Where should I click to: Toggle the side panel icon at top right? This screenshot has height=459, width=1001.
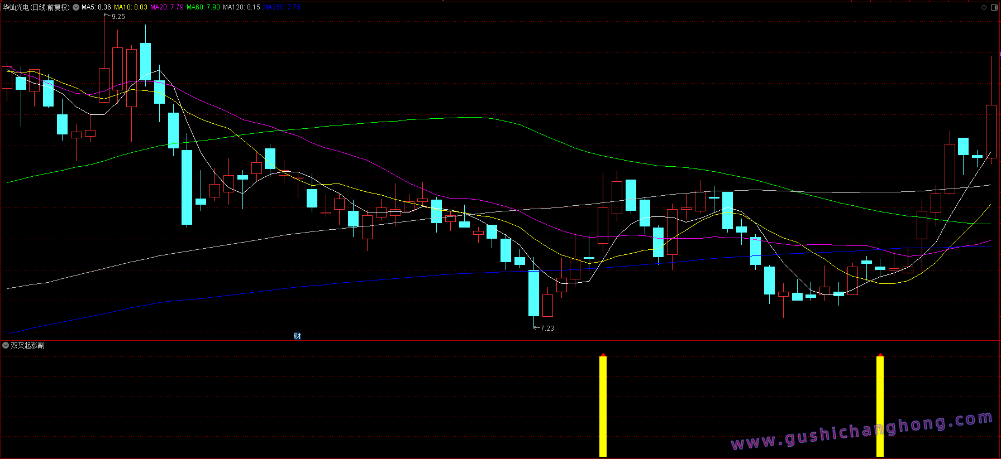click(994, 7)
